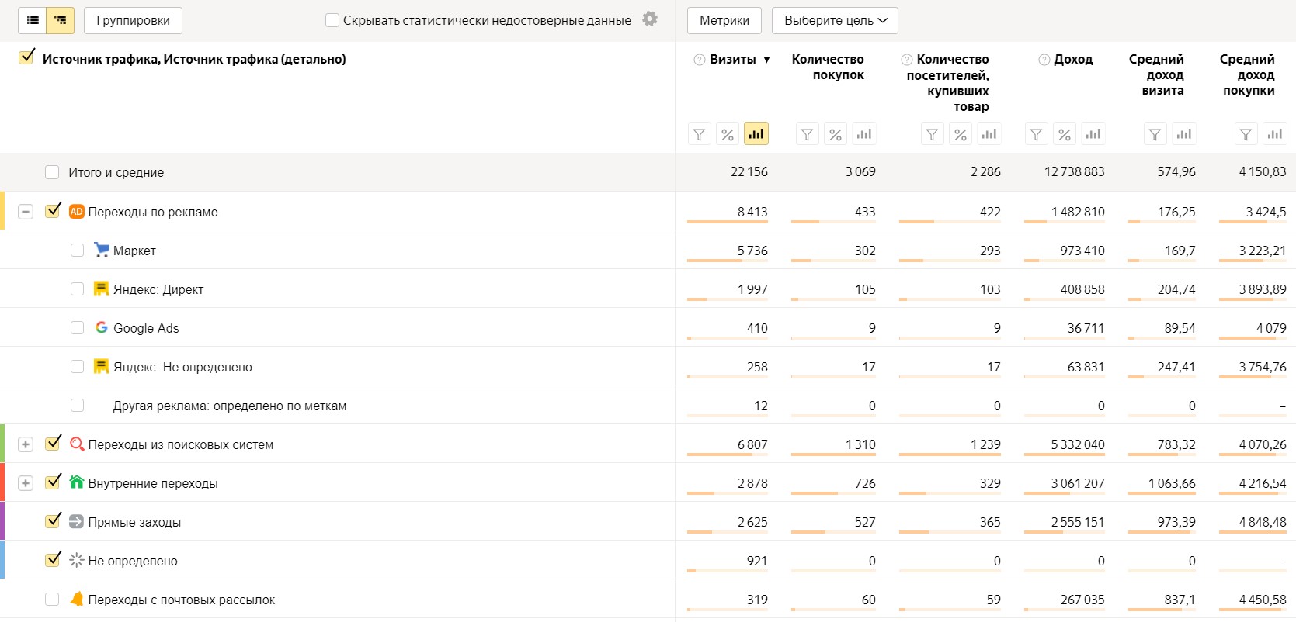Click Визиты sort arrow
Image resolution: width=1296 pixels, height=622 pixels.
(x=766, y=60)
